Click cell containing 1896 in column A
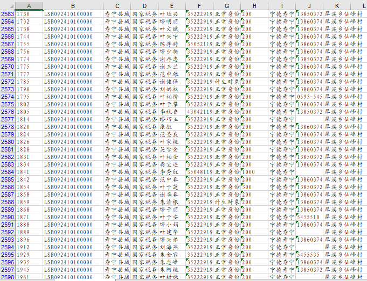Image resolution: width=367 pixels, height=281 pixels. [29, 240]
